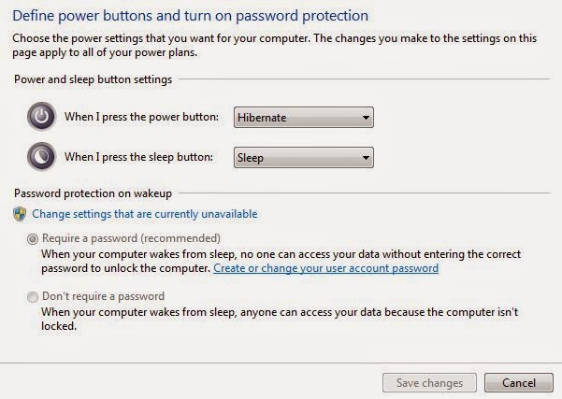Follow Create or change your user account password link
The image size is (562, 399).
(325, 268)
